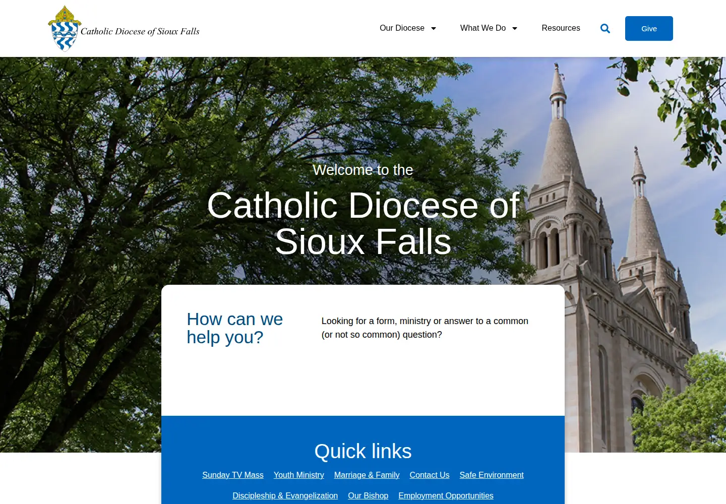726x504 pixels.
Task: Expand the What We Do dropdown arrow
Action: (x=515, y=29)
